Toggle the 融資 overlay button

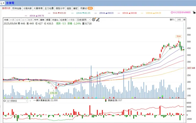30,20
